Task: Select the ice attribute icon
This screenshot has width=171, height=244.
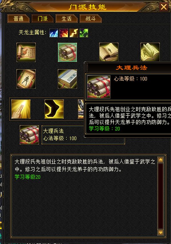Action: pos(54,33)
